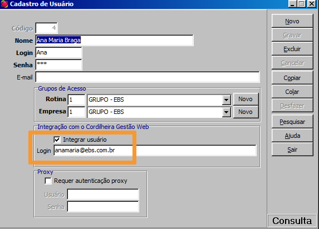Click the Colar button
The image size is (319, 229).
[292, 92]
